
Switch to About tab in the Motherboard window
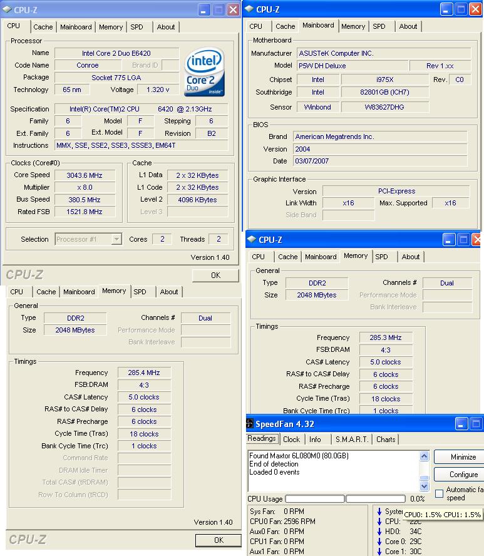[x=408, y=26]
